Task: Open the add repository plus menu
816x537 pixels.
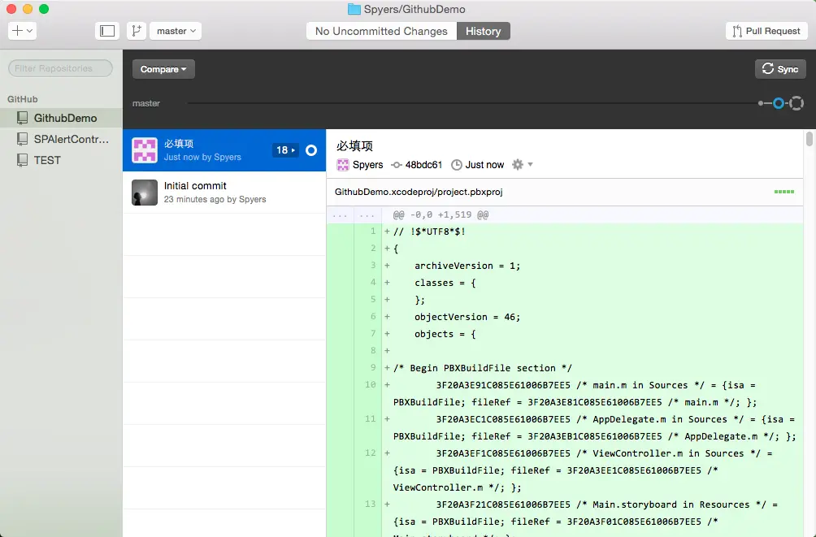Action: 22,31
